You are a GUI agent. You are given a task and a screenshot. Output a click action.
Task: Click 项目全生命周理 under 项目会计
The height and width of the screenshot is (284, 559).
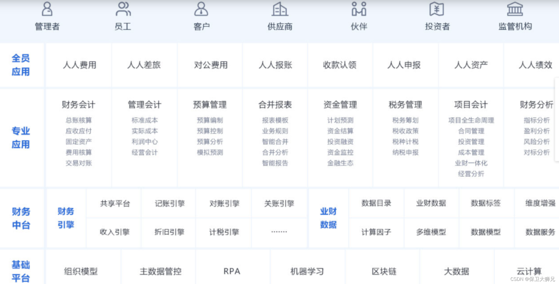(x=471, y=120)
